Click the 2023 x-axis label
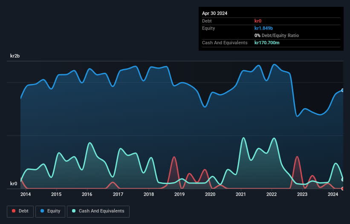 coord(302,194)
